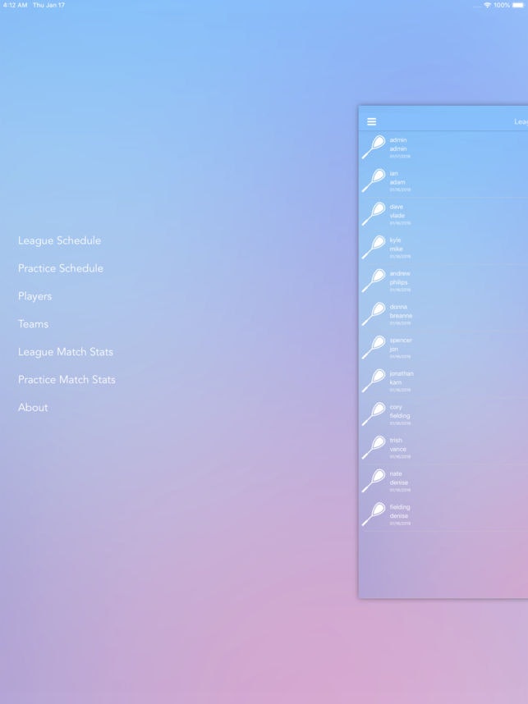Select player name "andrew"
This screenshot has width=528, height=704.
click(400, 273)
